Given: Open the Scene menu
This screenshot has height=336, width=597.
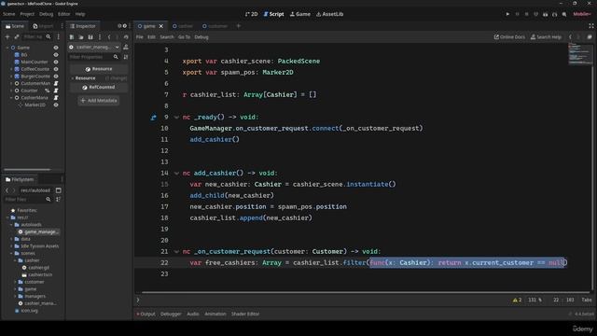Looking at the screenshot, I should (x=8, y=14).
